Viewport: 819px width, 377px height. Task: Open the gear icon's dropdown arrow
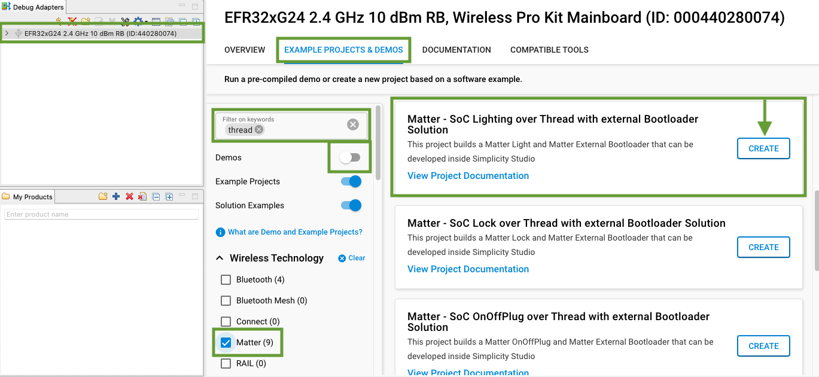pyautogui.click(x=146, y=22)
